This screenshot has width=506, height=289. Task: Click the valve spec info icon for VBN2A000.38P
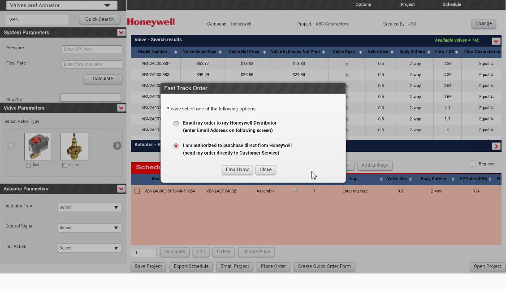(347, 64)
